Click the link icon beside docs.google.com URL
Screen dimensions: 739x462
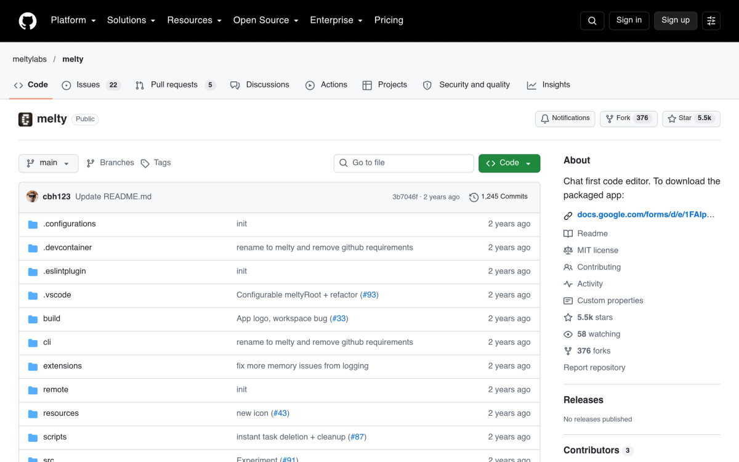[x=568, y=216]
